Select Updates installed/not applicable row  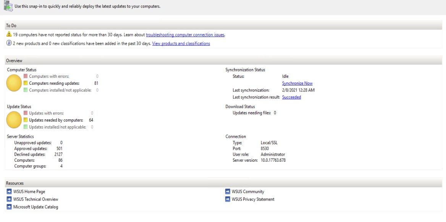coord(58,127)
